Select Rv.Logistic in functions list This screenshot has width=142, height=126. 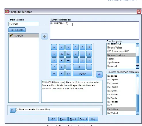click(x=121, y=87)
